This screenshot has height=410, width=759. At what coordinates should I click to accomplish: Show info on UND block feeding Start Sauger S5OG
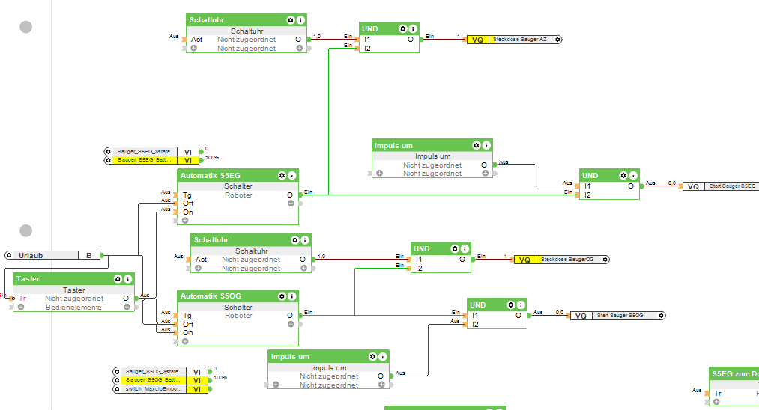pos(521,305)
